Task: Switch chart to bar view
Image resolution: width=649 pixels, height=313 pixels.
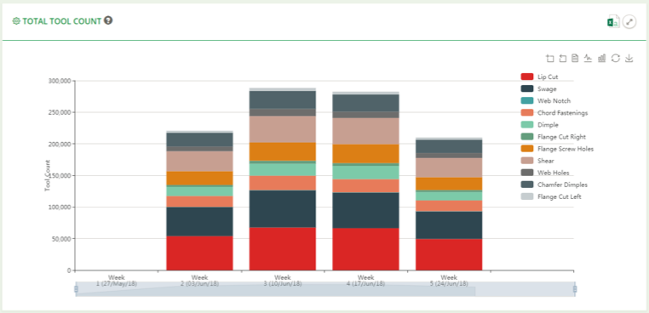Action: tap(602, 59)
